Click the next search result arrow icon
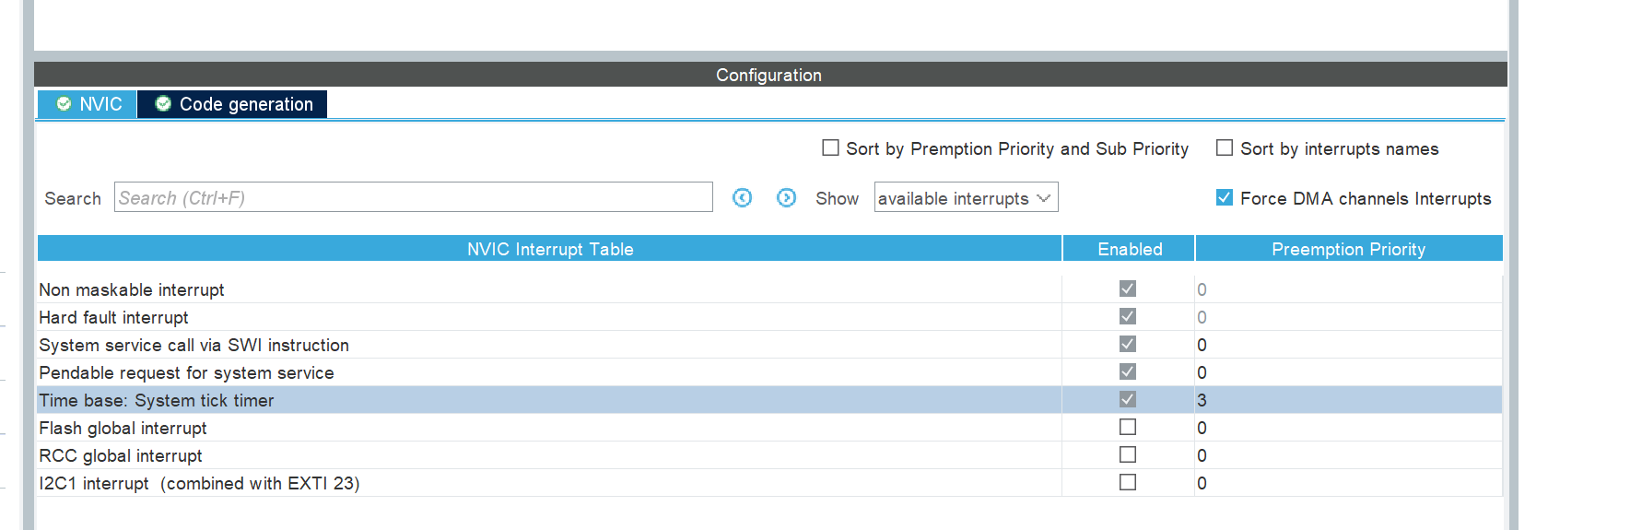 (786, 198)
